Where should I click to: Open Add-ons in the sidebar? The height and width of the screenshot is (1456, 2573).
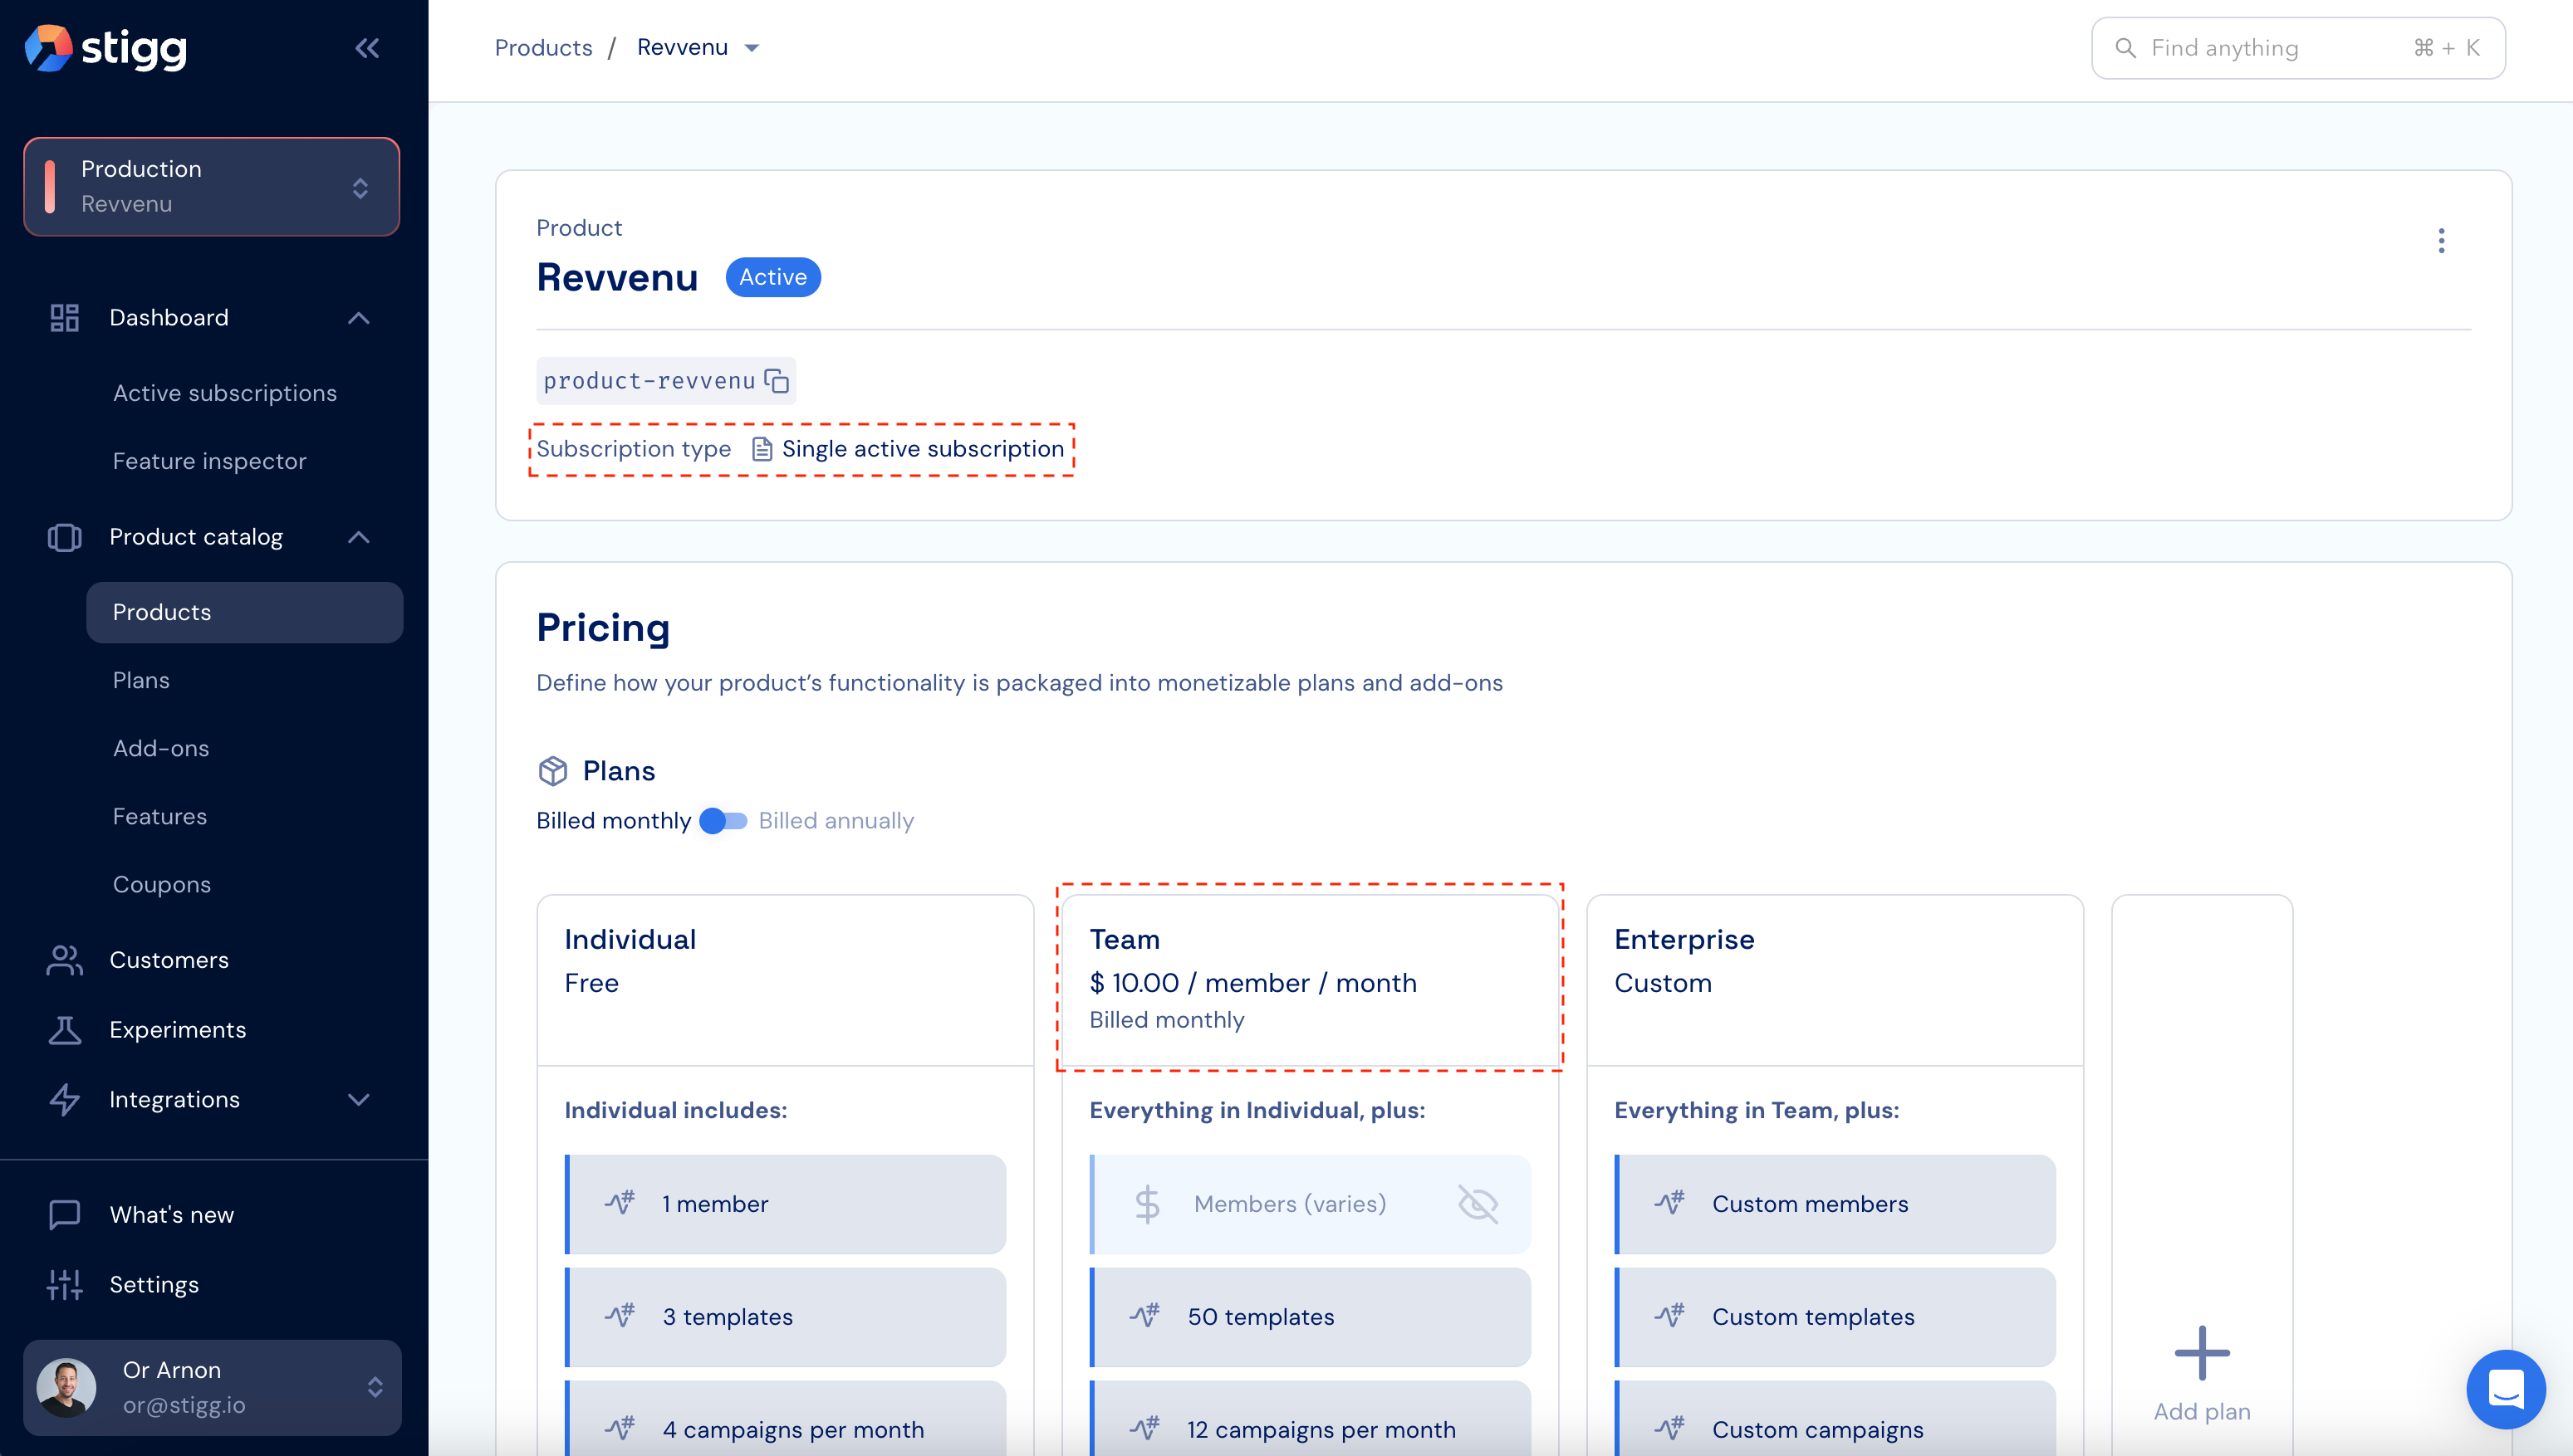coord(161,748)
